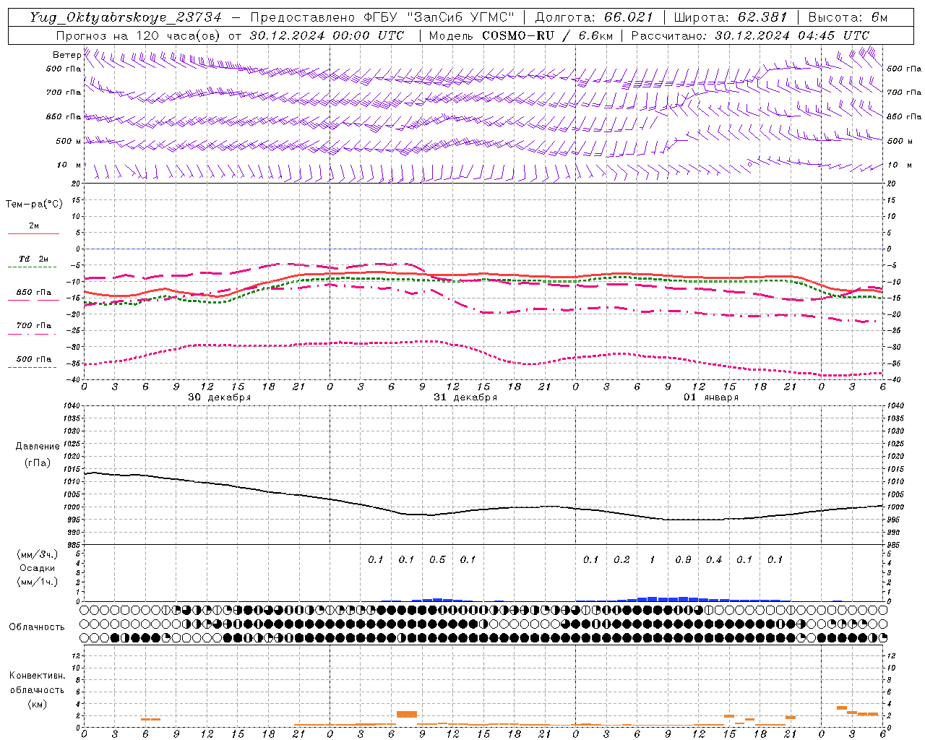Click the 31 декабря date label
925x740 pixels.
[x=465, y=397]
